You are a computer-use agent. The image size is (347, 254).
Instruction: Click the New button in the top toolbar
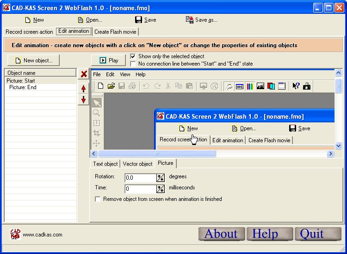[x=34, y=20]
